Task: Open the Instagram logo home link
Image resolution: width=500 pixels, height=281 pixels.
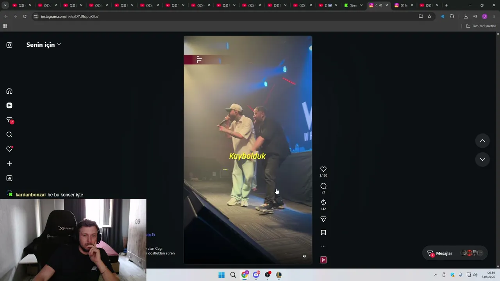Action: [9, 45]
